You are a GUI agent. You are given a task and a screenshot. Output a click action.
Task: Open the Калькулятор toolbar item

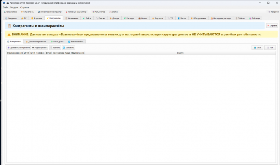point(99,12)
